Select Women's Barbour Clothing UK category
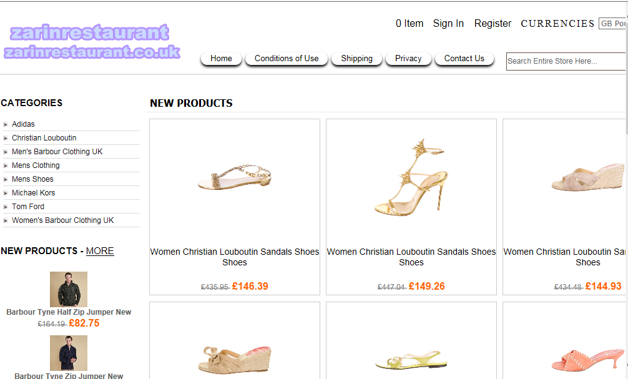This screenshot has height=379, width=628. (63, 220)
